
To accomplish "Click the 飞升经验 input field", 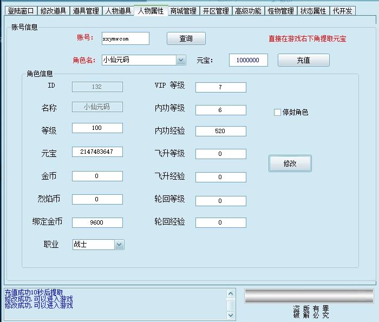I will (221, 177).
